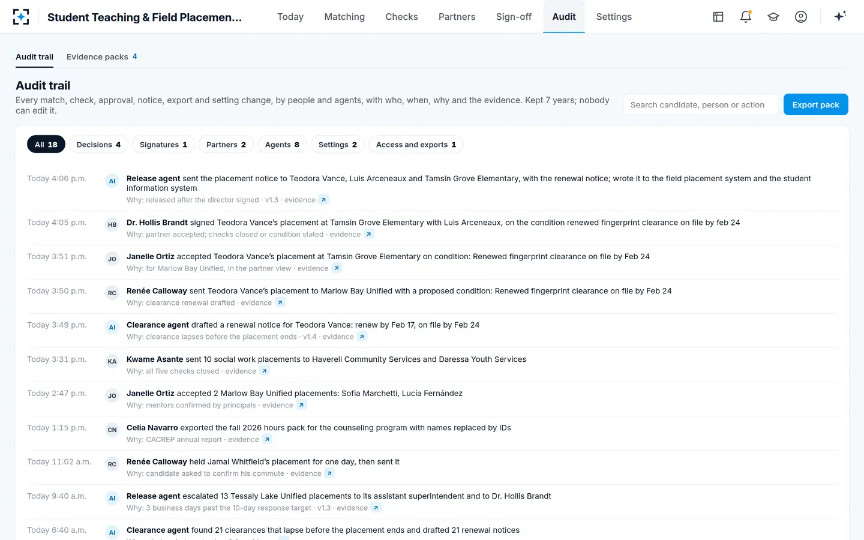Filter by Access and exports
Image resolution: width=864 pixels, height=540 pixels.
click(x=416, y=145)
